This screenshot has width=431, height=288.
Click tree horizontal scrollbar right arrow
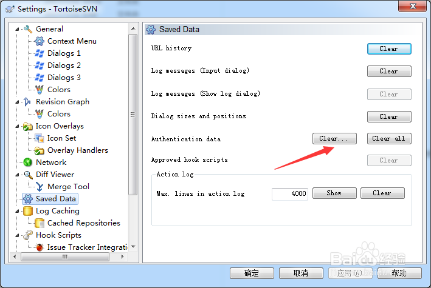pos(123,256)
